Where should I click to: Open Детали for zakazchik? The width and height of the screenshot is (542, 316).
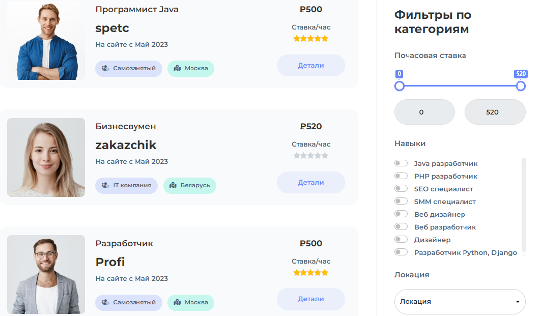pyautogui.click(x=311, y=182)
